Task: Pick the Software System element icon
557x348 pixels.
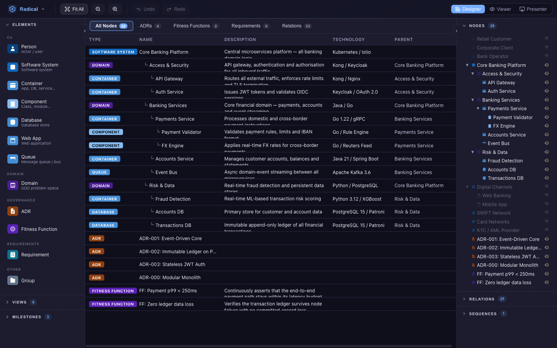Action: coord(13,67)
